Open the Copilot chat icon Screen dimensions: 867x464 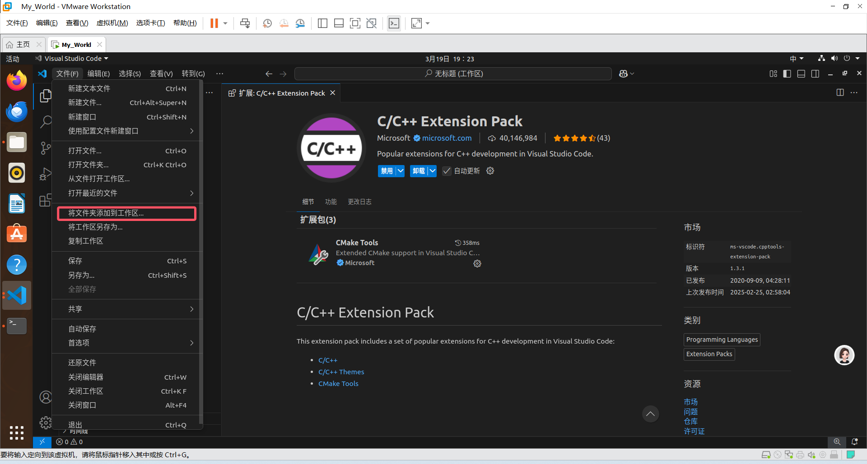[x=623, y=74]
